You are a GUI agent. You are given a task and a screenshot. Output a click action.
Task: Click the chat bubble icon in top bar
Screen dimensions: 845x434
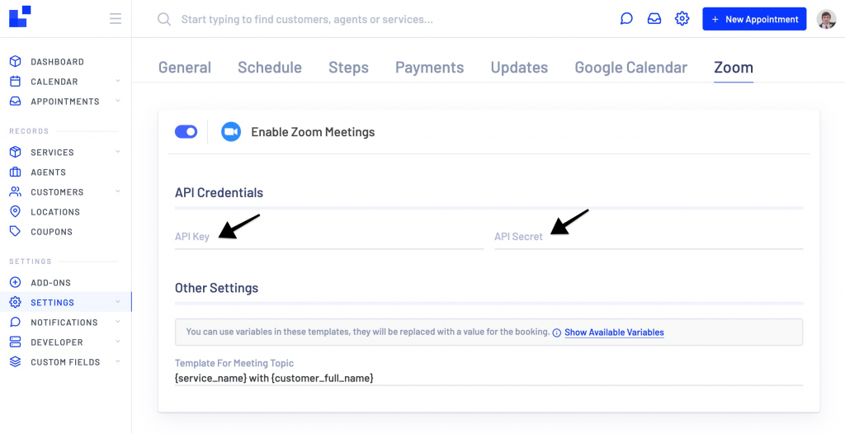coord(626,19)
